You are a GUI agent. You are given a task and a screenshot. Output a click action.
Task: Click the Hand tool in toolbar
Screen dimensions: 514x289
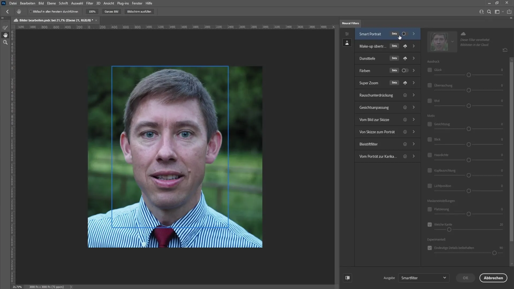point(5,35)
